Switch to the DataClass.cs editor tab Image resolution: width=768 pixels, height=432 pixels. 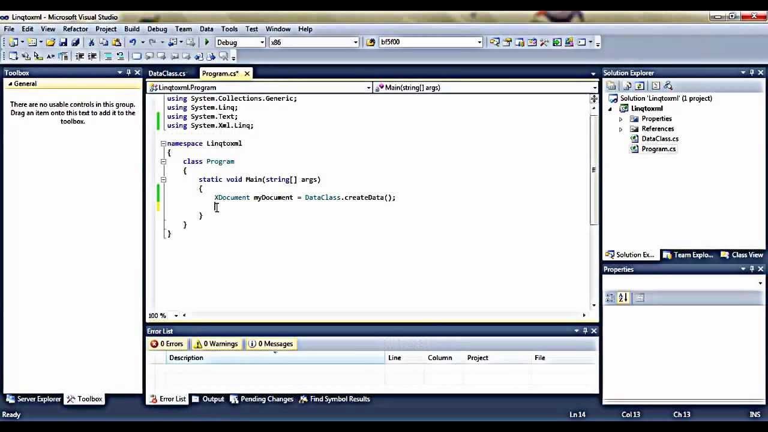167,73
